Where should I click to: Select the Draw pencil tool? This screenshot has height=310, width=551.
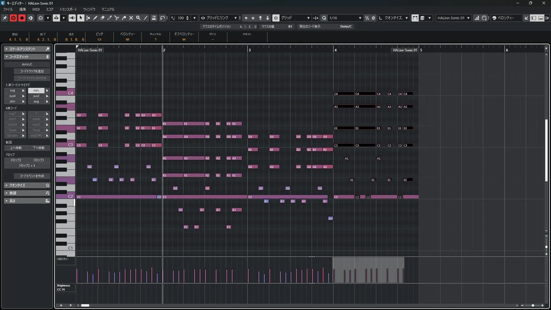point(95,18)
